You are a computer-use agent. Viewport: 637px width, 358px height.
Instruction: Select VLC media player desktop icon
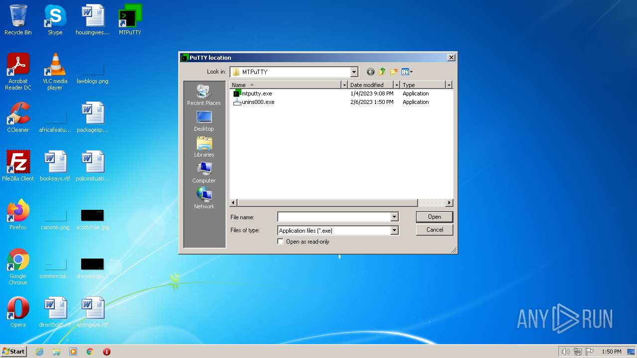click(x=55, y=72)
